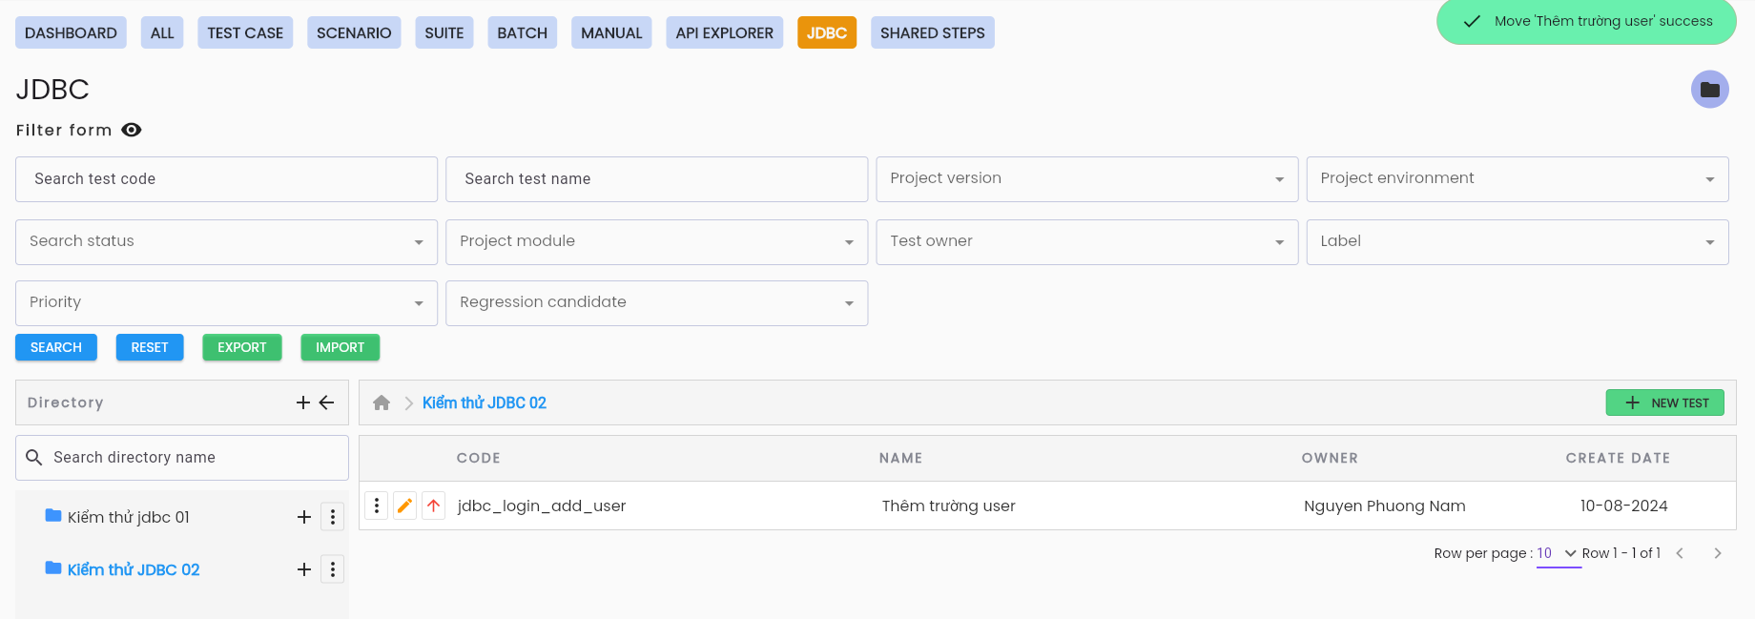Focus the Search test code field
1755x619 pixels.
(227, 179)
